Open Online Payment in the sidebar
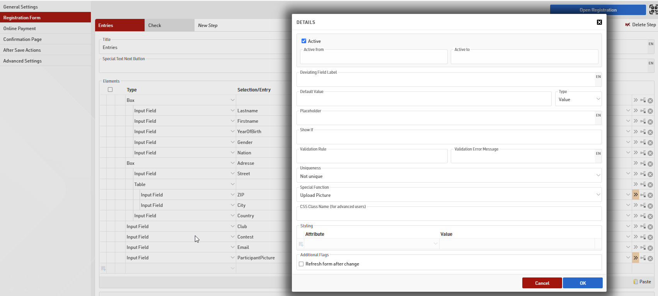658x296 pixels. 20,29
